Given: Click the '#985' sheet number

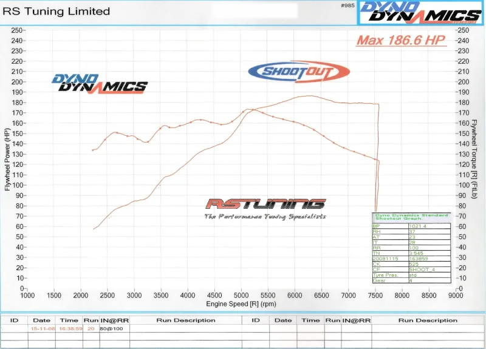Looking at the screenshot, I should coord(347,5).
